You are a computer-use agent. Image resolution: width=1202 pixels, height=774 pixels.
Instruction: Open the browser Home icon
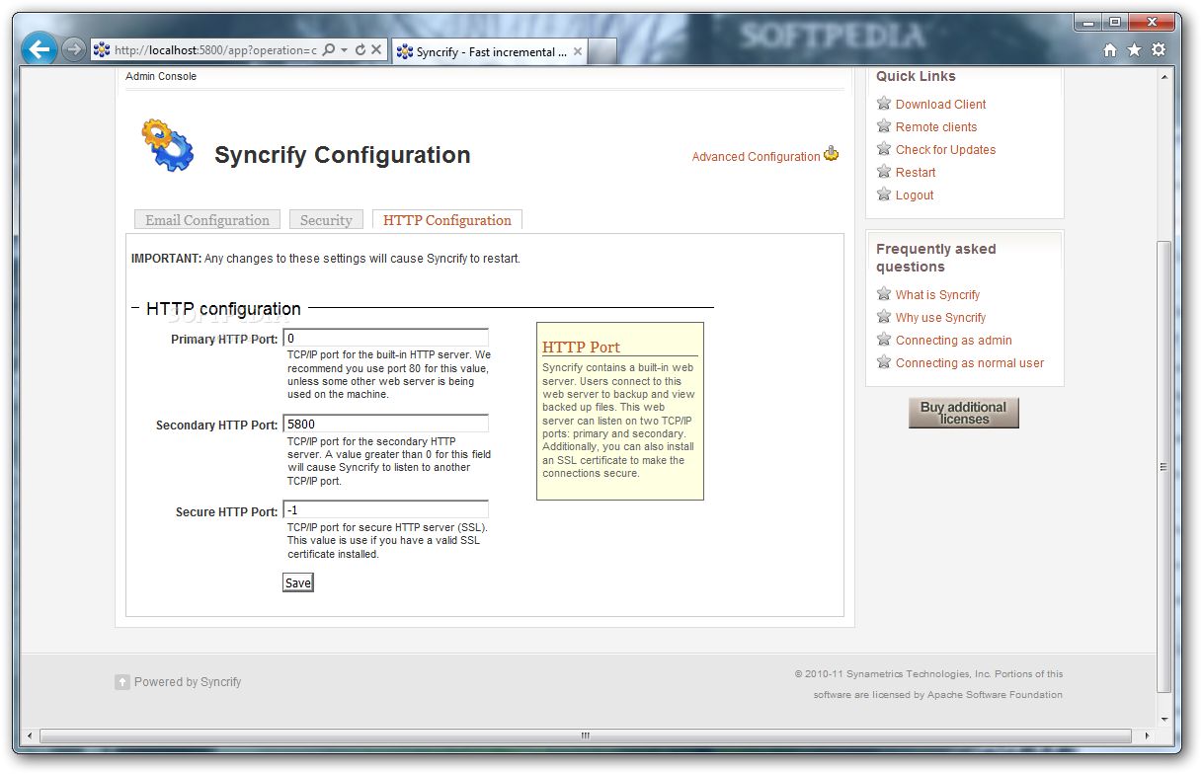point(1110,50)
